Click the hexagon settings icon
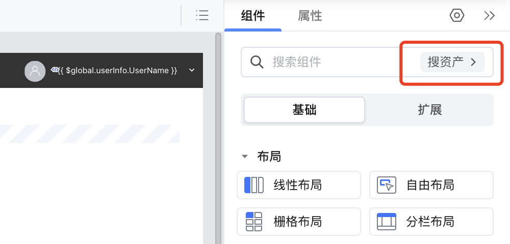Image resolution: width=510 pixels, height=244 pixels. click(456, 15)
